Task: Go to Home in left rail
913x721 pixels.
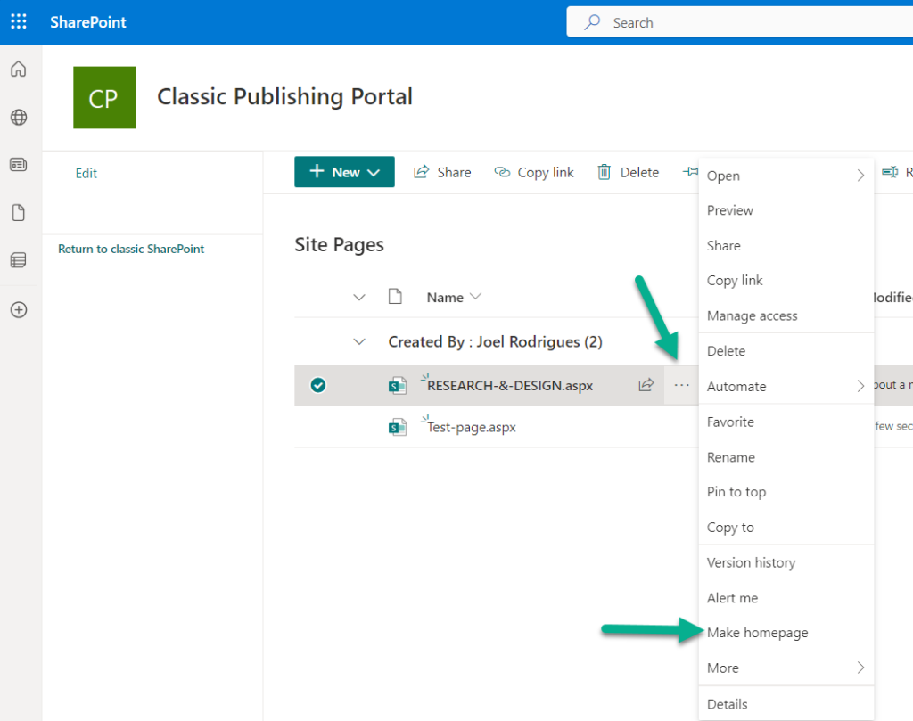Action: click(x=19, y=70)
